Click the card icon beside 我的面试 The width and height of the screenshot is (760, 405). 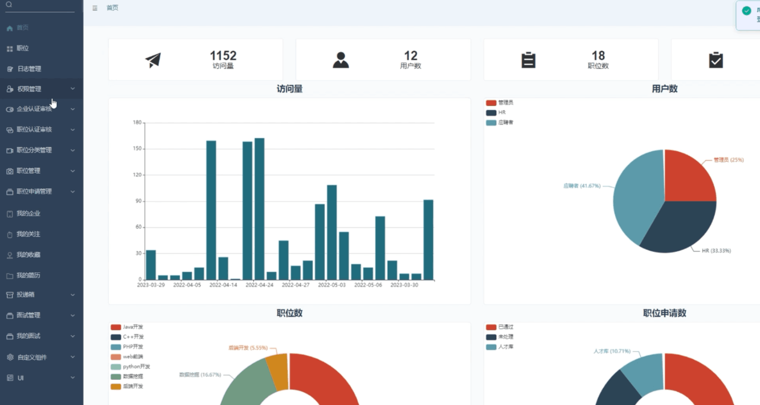[x=10, y=336]
